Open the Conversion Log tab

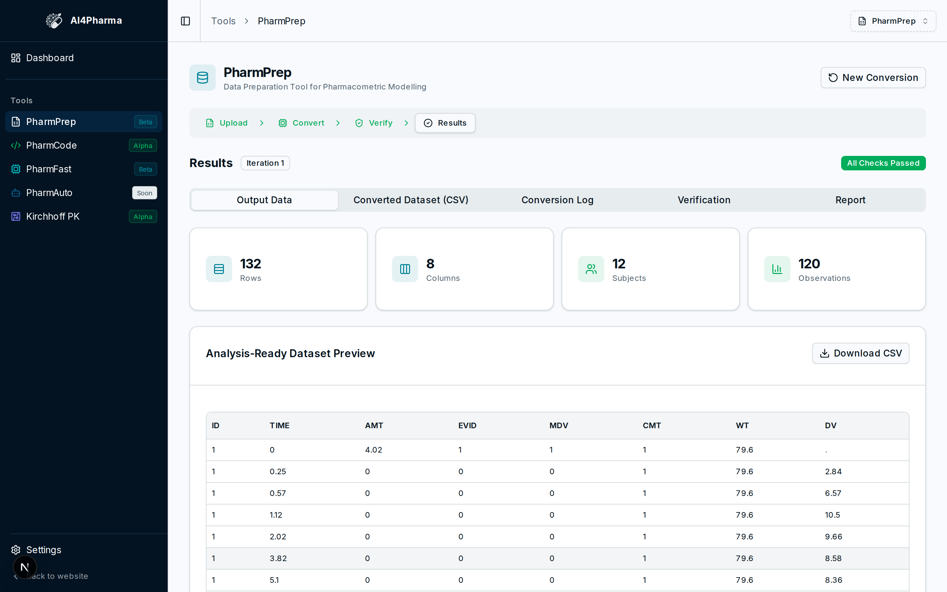point(557,200)
